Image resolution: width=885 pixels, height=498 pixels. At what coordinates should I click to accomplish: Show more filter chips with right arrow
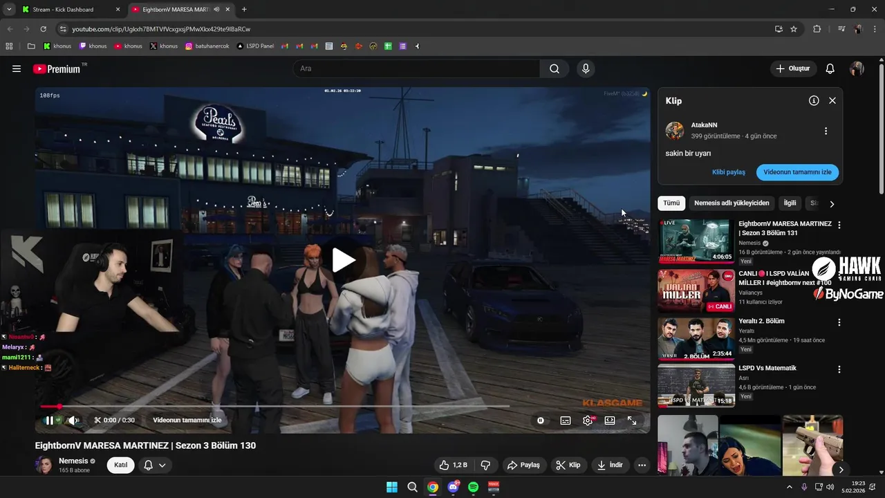click(832, 204)
